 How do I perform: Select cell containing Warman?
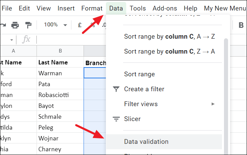click(60, 73)
